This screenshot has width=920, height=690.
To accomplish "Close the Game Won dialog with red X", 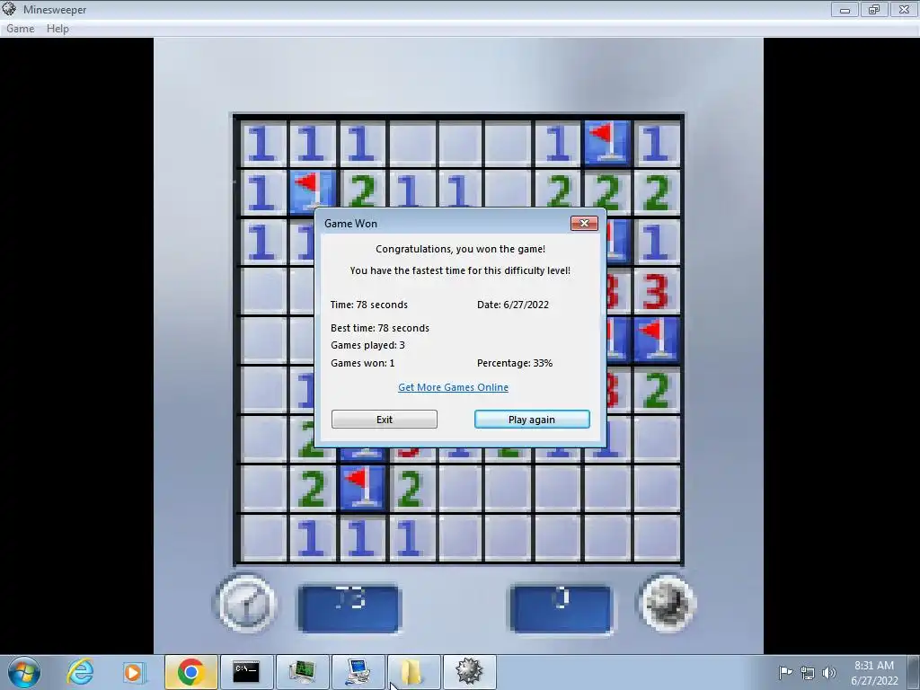I will click(584, 223).
